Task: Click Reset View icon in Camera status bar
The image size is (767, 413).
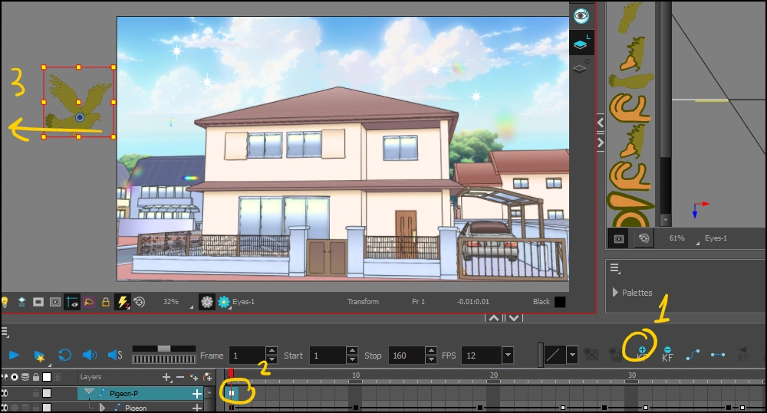Action: click(x=140, y=302)
